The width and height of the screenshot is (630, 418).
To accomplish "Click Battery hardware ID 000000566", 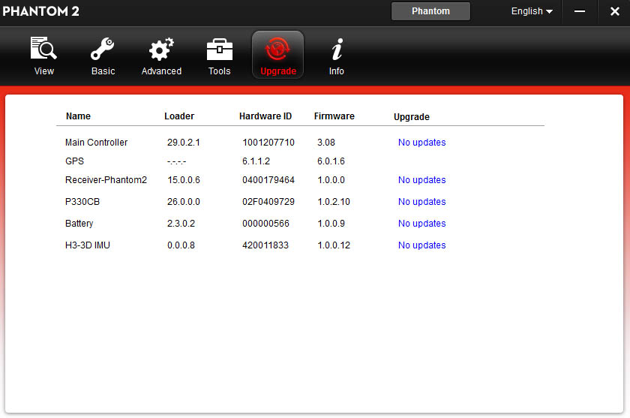I will (265, 223).
